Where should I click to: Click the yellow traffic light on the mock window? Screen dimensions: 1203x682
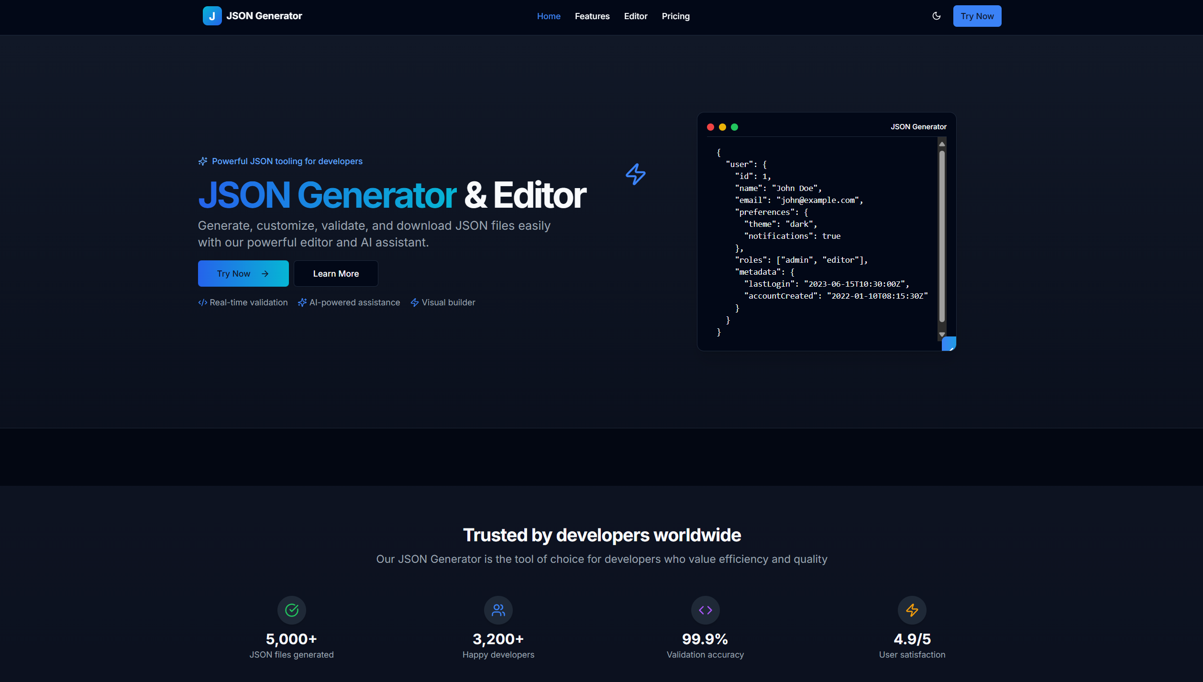coord(722,127)
